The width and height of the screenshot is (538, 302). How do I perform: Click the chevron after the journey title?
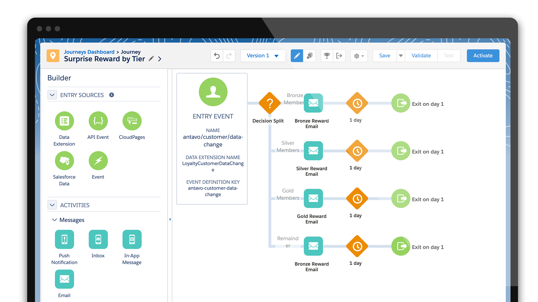(x=160, y=59)
